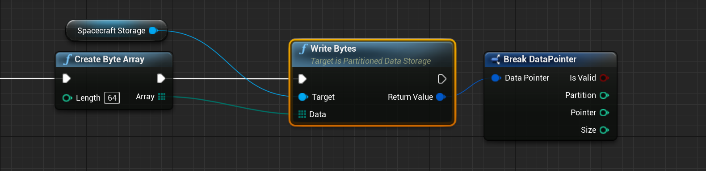Click the Length value field showing 64
Screen dimensions: 706x171
(x=112, y=98)
